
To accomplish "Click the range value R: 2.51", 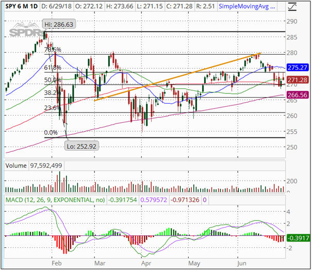I will pyautogui.click(x=205, y=6).
